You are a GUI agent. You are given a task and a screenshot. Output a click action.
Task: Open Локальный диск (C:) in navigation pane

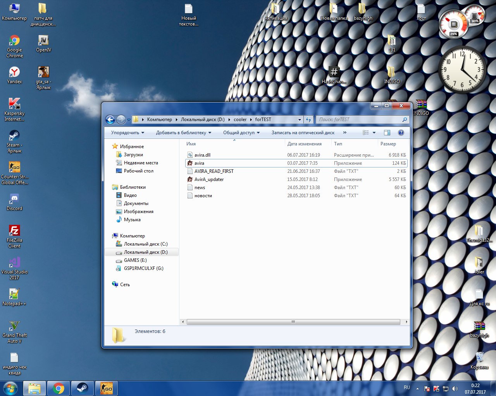pos(145,244)
